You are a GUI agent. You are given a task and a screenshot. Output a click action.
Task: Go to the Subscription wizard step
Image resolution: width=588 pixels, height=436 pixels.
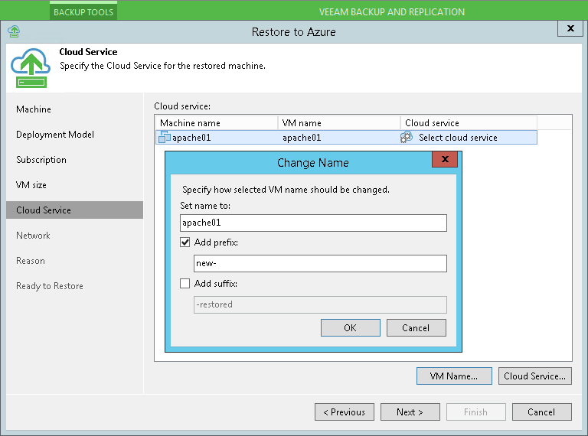tap(41, 160)
